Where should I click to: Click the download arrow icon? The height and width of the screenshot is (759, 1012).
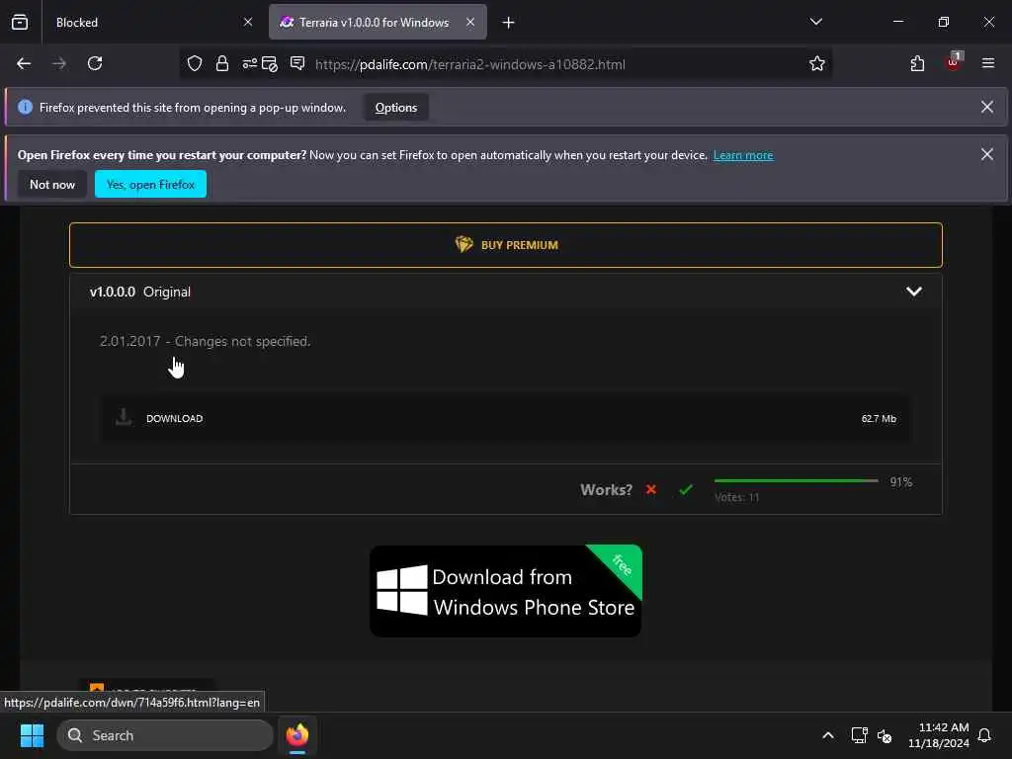pos(124,417)
